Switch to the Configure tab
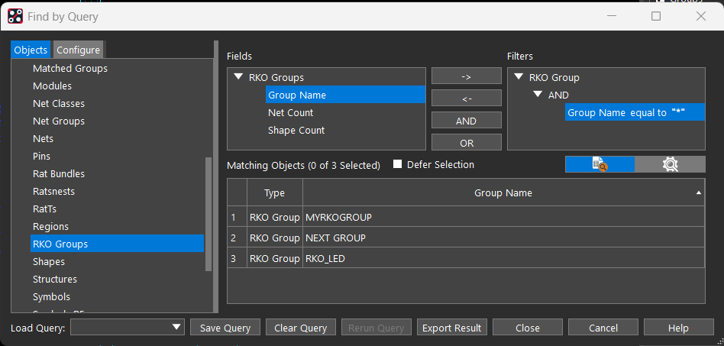The image size is (724, 346). [x=78, y=50]
